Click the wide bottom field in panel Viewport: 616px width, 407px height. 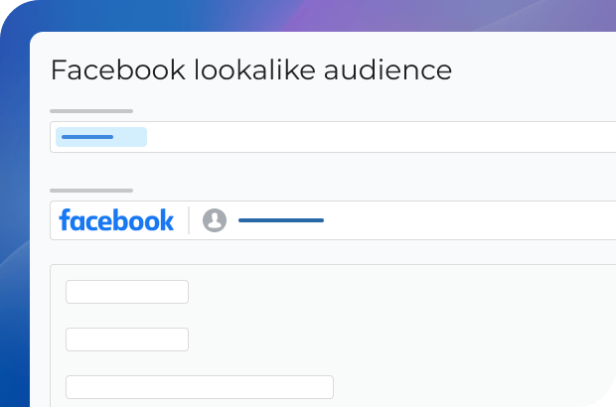199,387
